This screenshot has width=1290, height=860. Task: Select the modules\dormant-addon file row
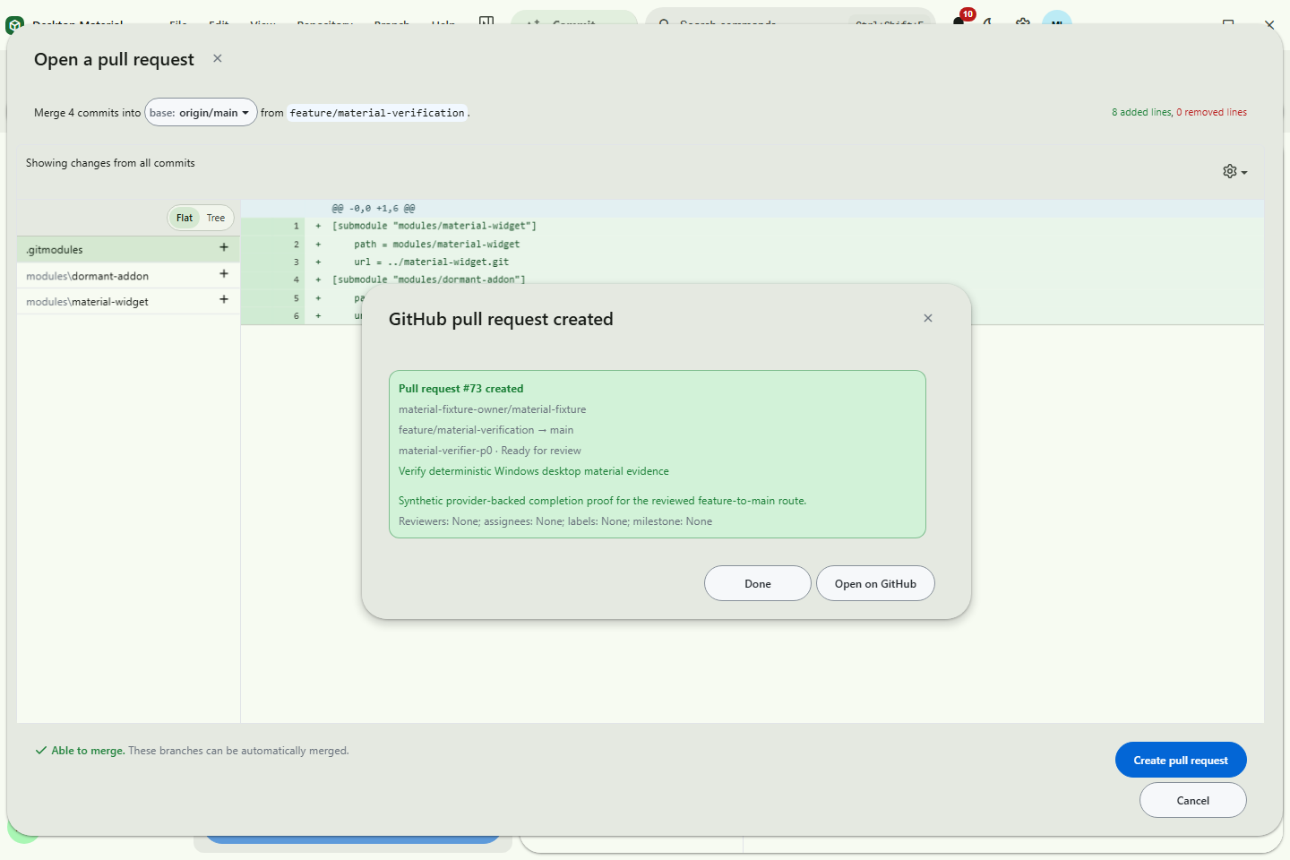point(128,275)
